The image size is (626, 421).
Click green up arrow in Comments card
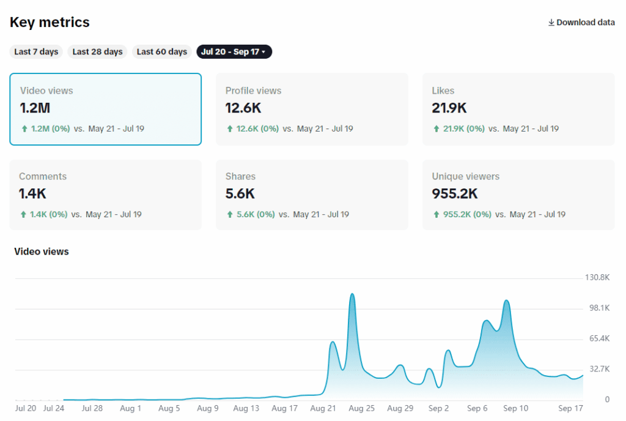click(x=23, y=215)
